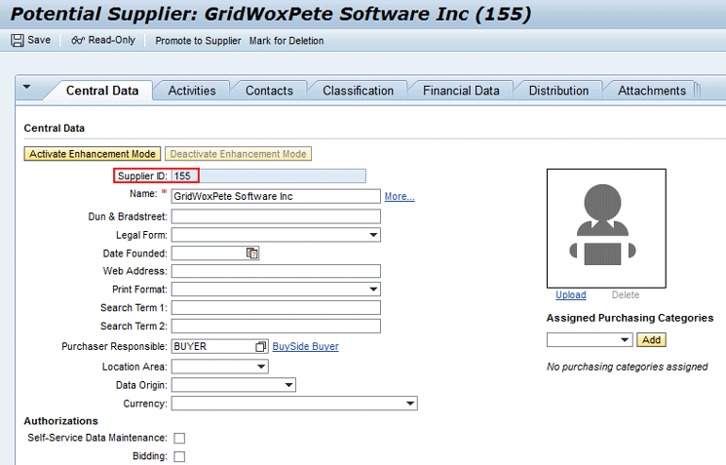
Task: Expand the Currency dropdown
Action: click(x=410, y=404)
